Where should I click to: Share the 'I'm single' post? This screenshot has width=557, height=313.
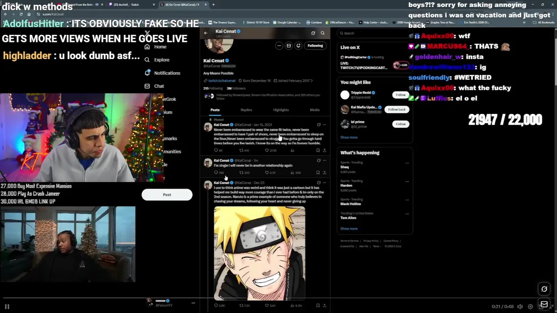[324, 173]
